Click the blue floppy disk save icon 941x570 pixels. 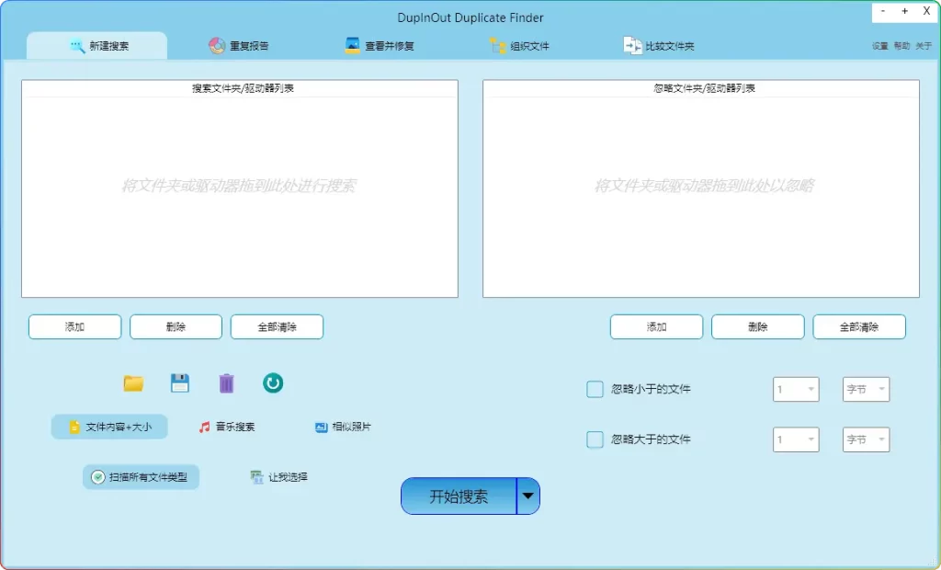[180, 383]
